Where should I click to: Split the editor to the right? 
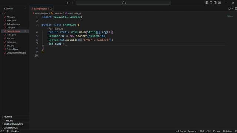(x=236, y=9)
